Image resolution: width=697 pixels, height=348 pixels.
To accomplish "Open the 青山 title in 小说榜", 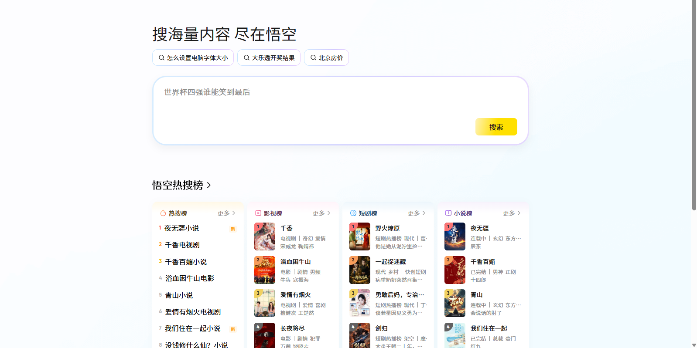I will coord(476,295).
